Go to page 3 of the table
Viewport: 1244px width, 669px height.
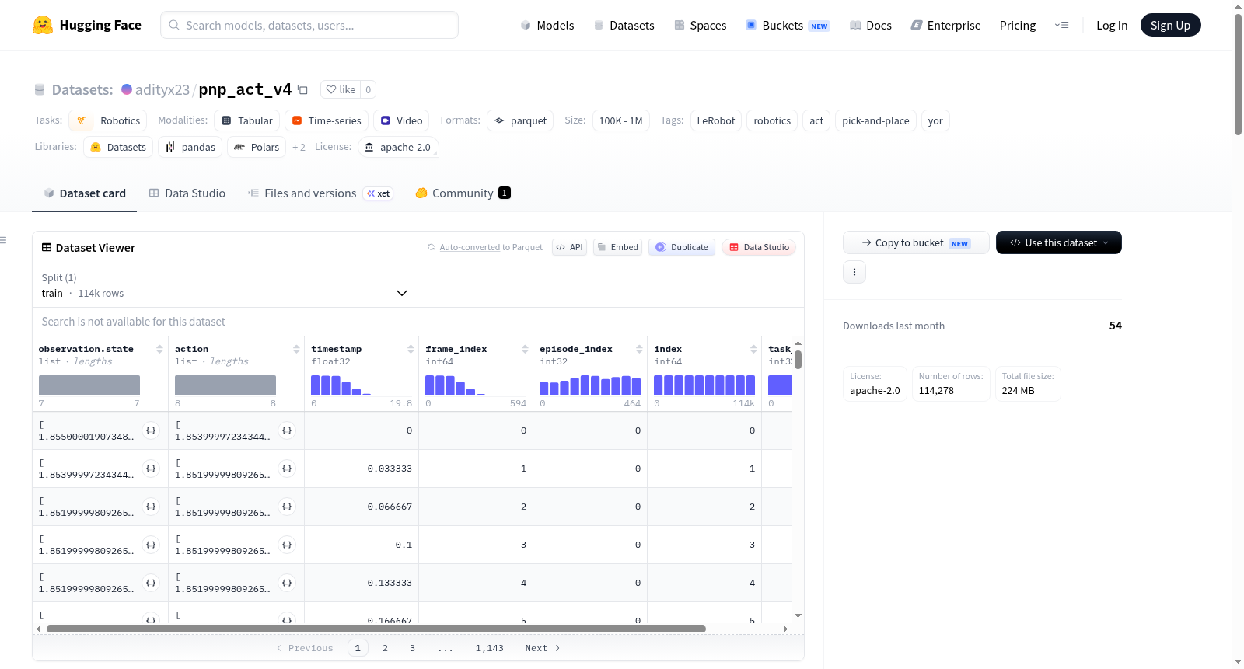(412, 648)
